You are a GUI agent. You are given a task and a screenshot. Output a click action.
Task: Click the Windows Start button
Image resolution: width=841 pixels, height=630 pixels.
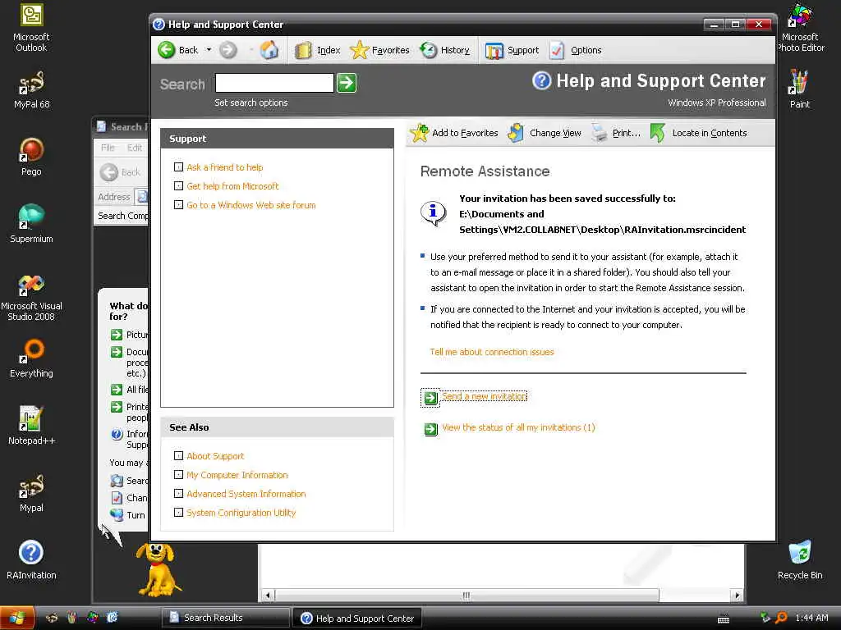click(x=16, y=618)
